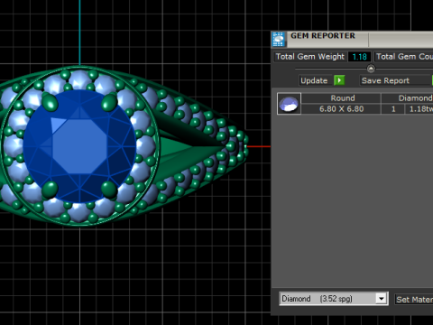Click the Save Report button
Viewport: 433px width, 325px height.
click(395, 80)
